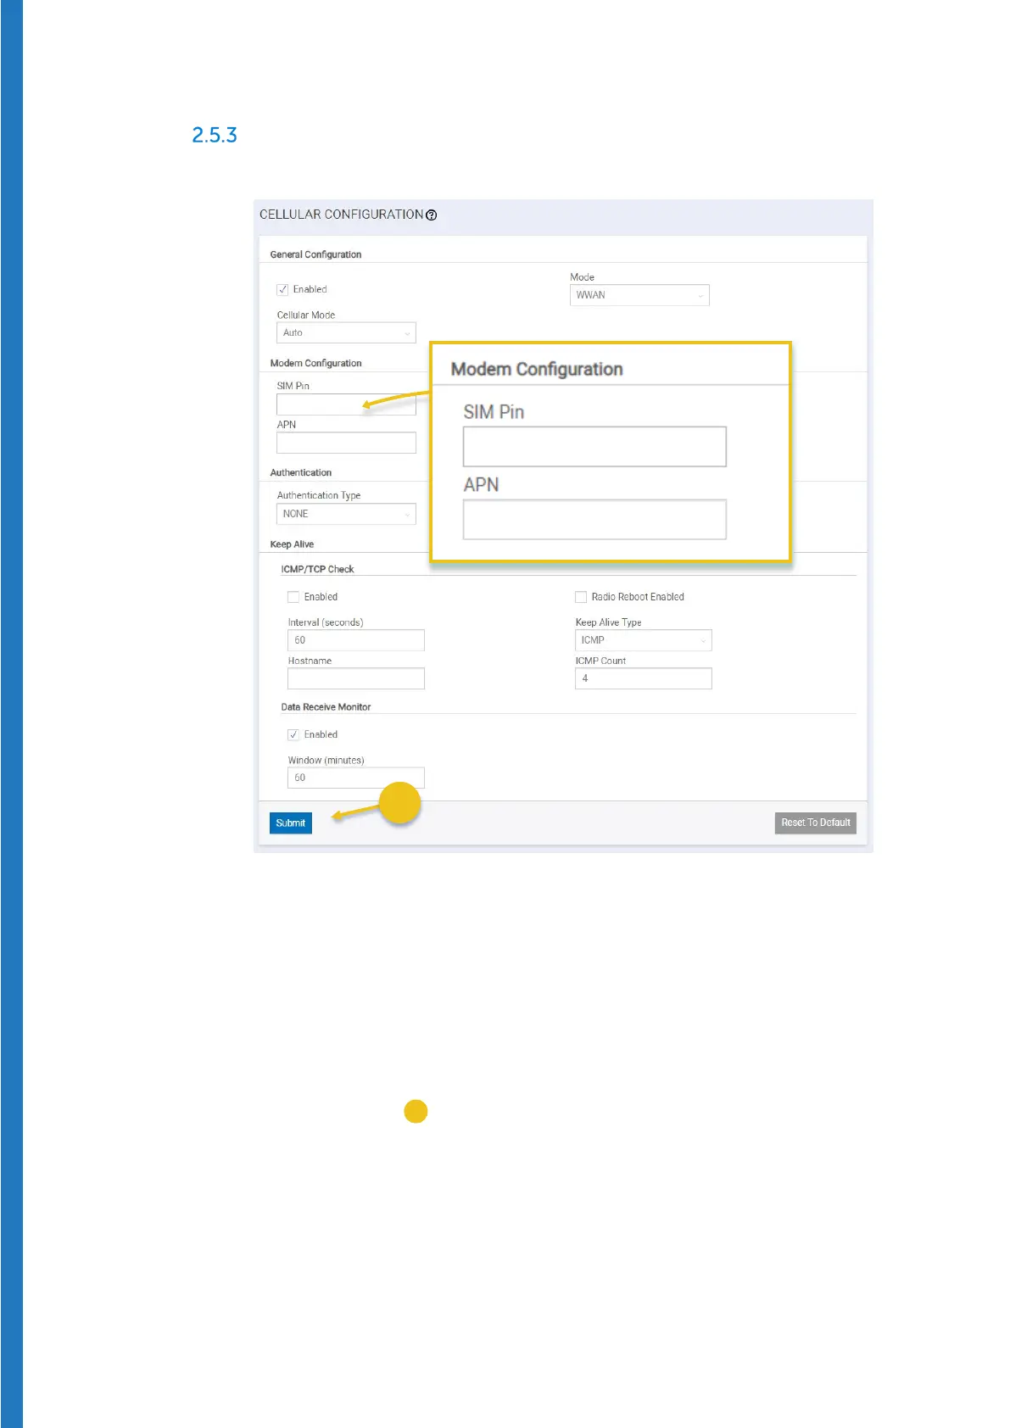Tick the Radio Reboot Enabled checkbox

[x=581, y=597]
